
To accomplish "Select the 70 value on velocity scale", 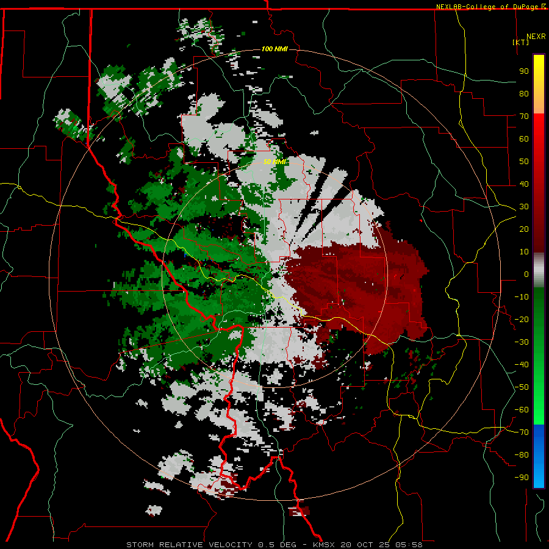I will coord(524,117).
